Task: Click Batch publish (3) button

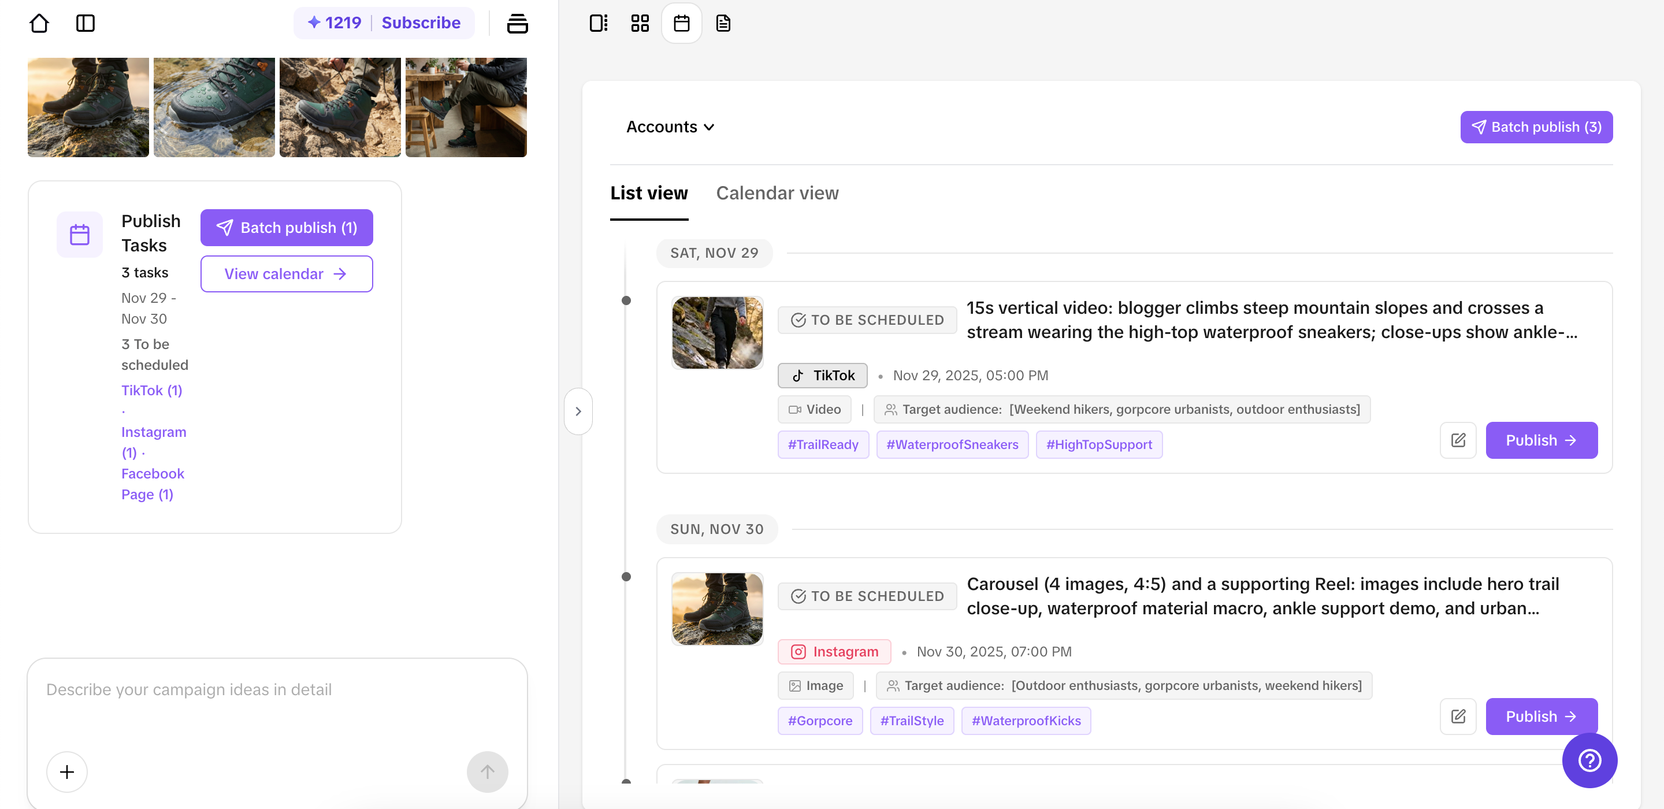Action: tap(1536, 127)
